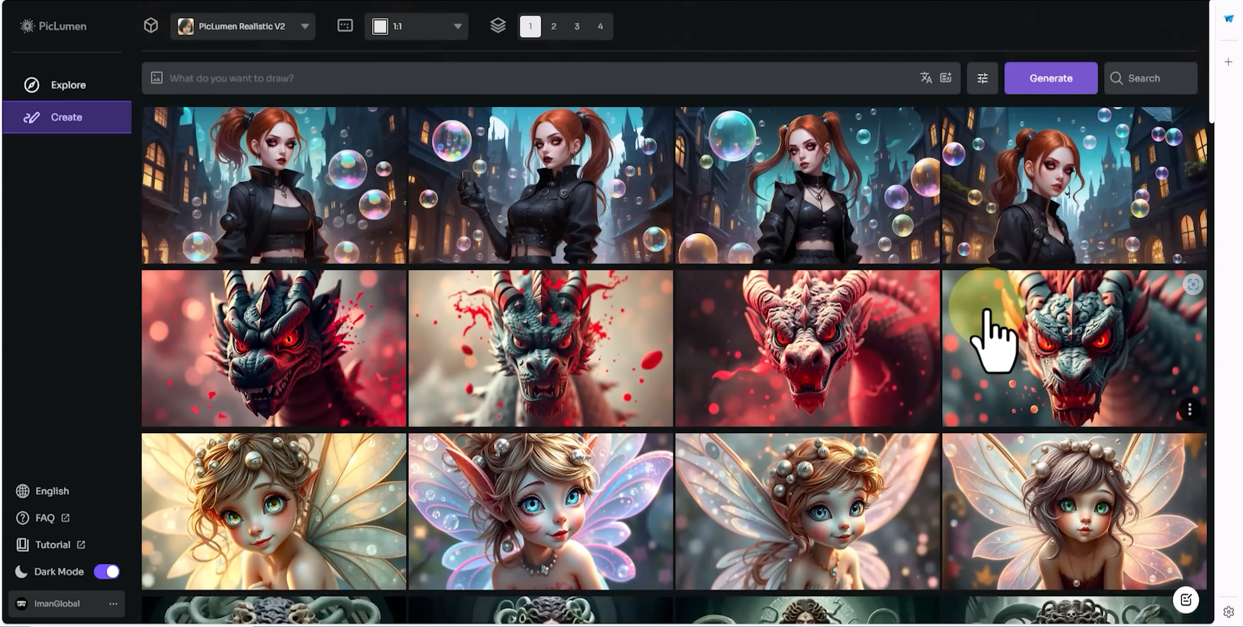Image resolution: width=1243 pixels, height=627 pixels.
Task: Click the model cube icon
Action: 150,25
